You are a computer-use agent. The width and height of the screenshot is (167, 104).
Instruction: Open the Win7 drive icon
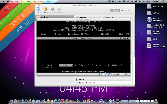pyautogui.click(x=149, y=39)
